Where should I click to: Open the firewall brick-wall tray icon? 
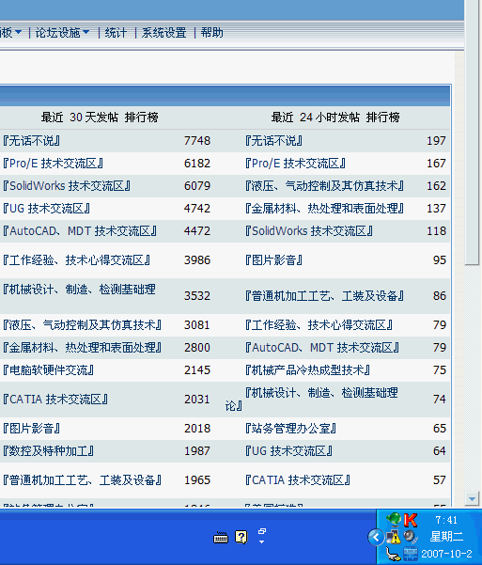(411, 554)
